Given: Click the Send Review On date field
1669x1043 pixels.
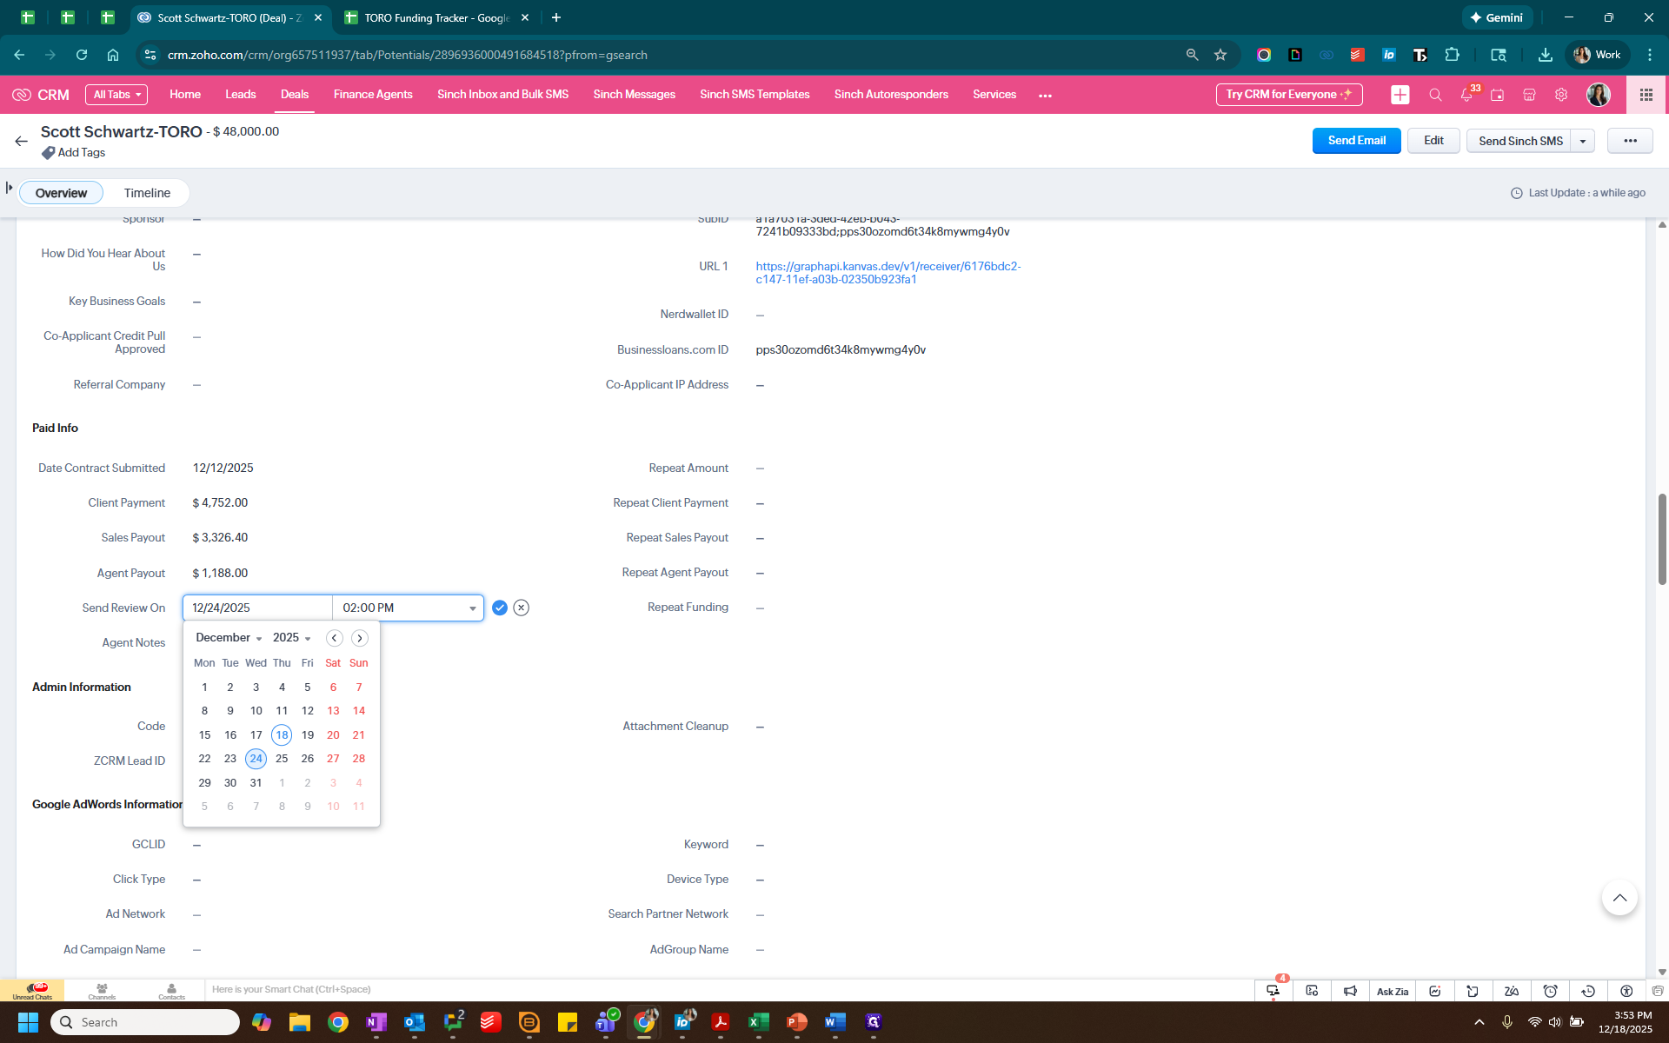Looking at the screenshot, I should point(257,608).
